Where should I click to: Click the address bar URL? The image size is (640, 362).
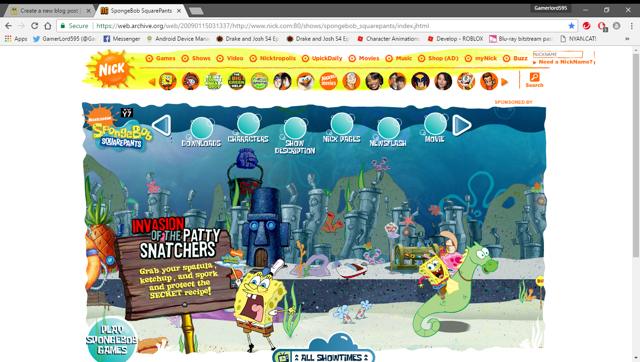click(262, 26)
